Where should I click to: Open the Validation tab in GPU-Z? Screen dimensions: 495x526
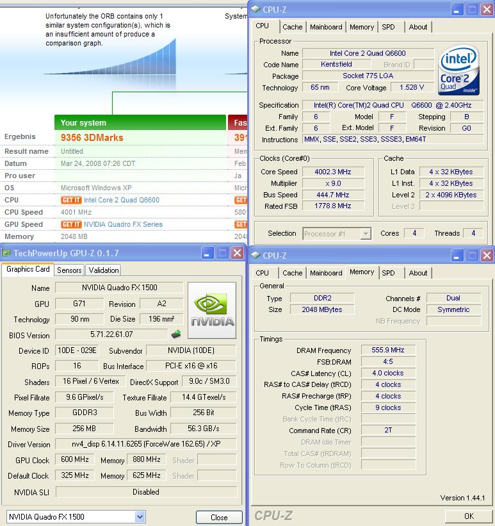tap(104, 270)
